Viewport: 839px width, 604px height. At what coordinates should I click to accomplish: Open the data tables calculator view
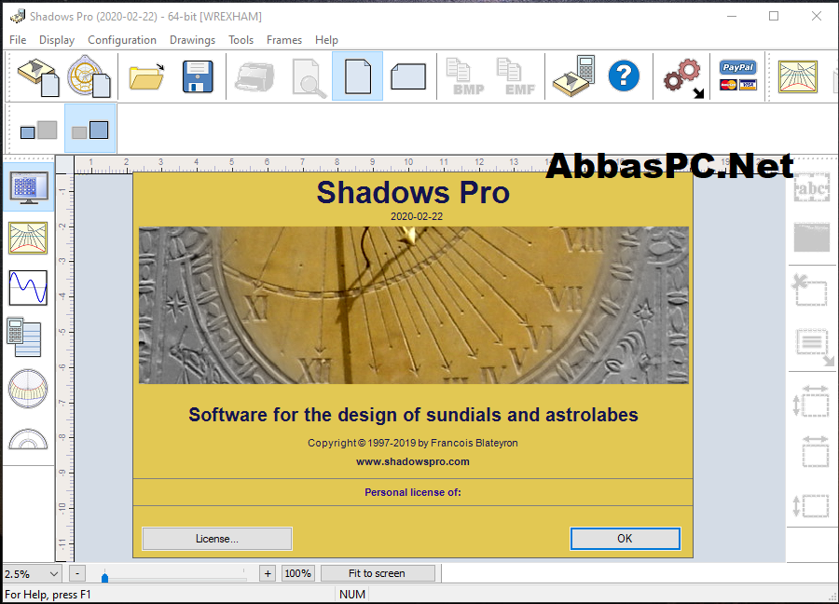click(24, 337)
